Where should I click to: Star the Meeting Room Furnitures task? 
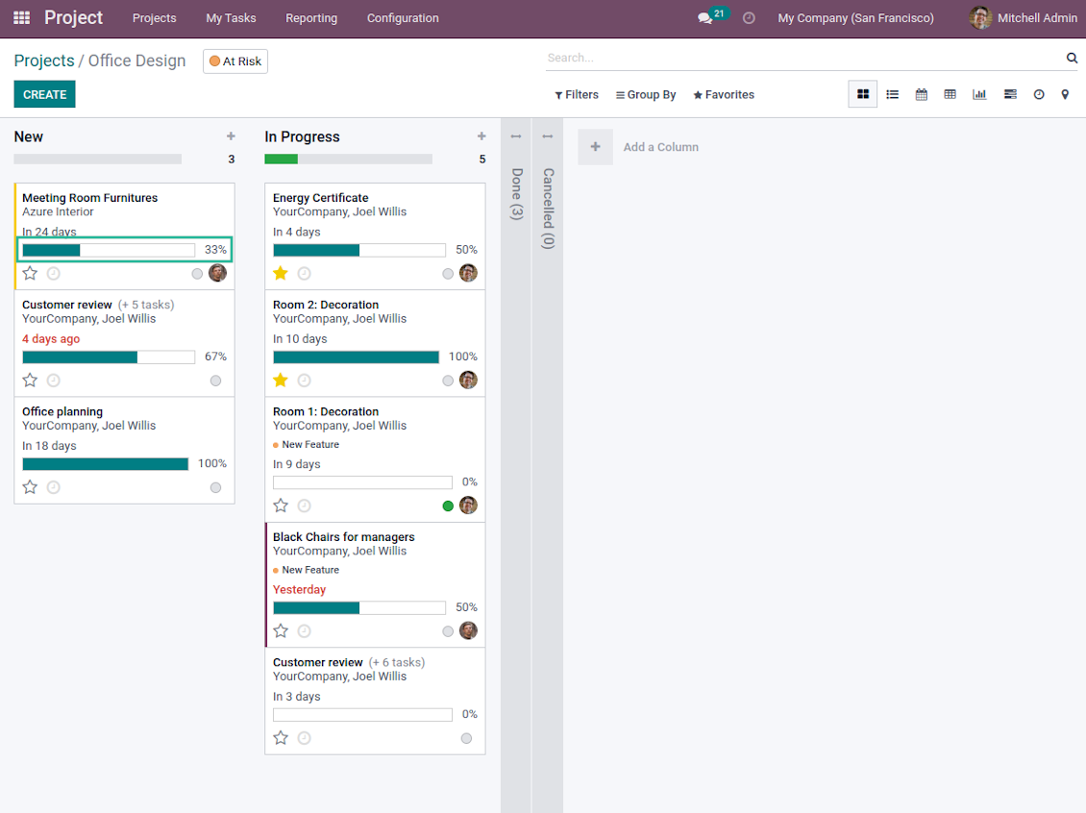click(x=30, y=273)
